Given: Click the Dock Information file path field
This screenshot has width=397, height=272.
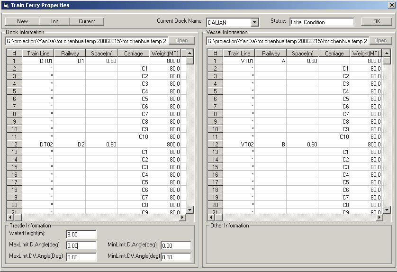Looking at the screenshot, I should [x=87, y=41].
